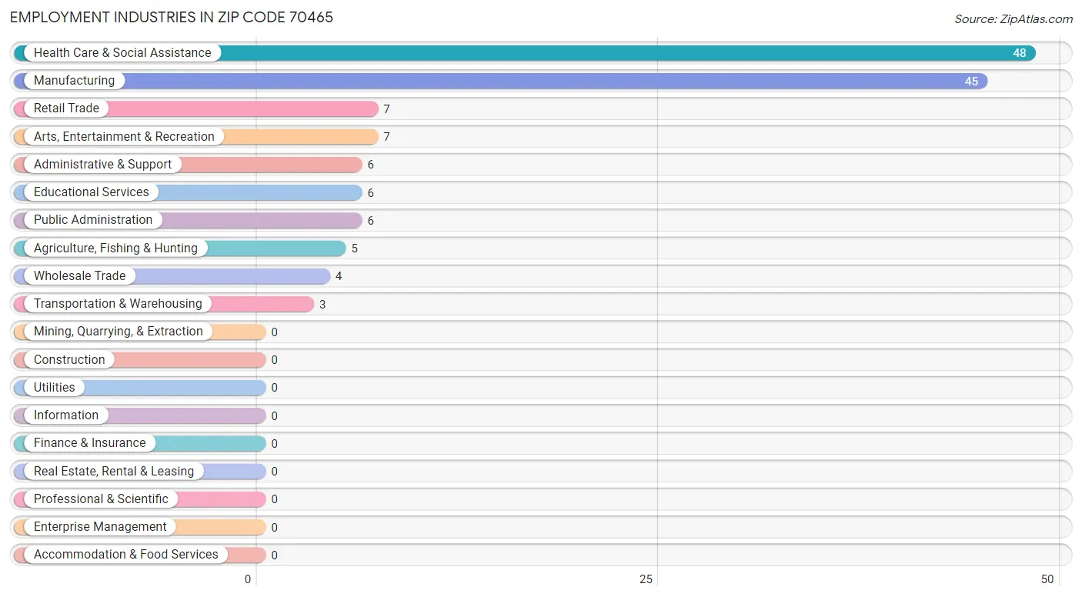Click the Utilities label

coord(55,387)
